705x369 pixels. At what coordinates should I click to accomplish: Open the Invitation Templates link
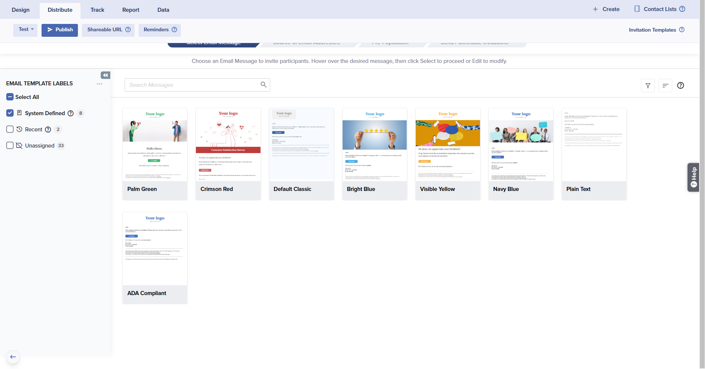[x=652, y=30]
